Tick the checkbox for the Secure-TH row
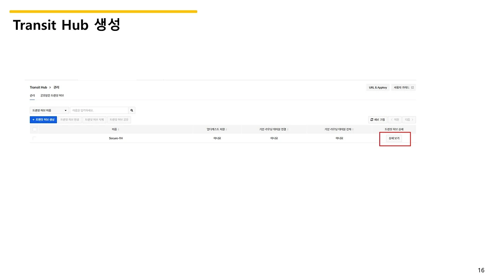This screenshot has width=495, height=278. click(34, 138)
